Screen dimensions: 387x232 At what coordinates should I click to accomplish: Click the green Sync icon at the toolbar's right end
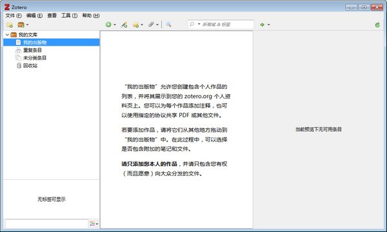coord(377,24)
